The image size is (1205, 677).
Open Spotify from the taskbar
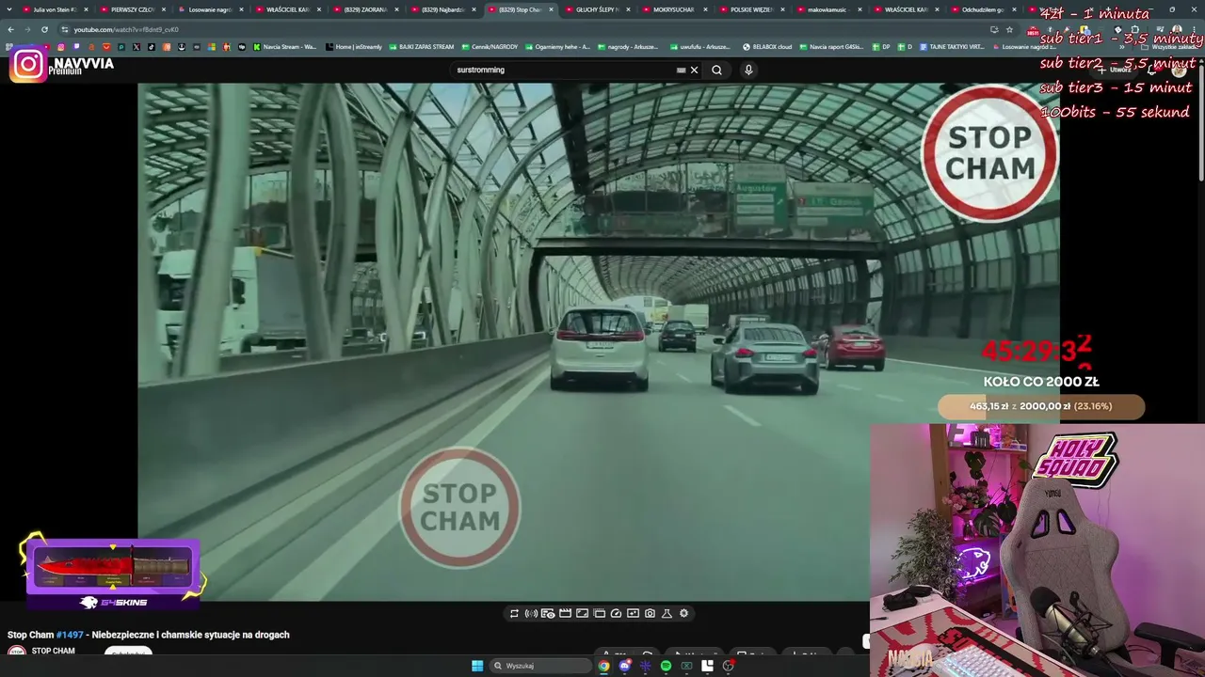pyautogui.click(x=666, y=666)
